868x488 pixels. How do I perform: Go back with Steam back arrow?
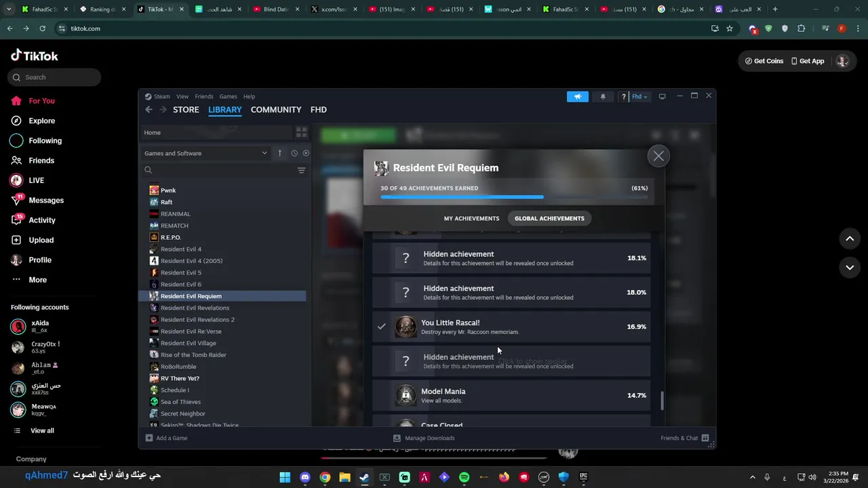tap(149, 109)
